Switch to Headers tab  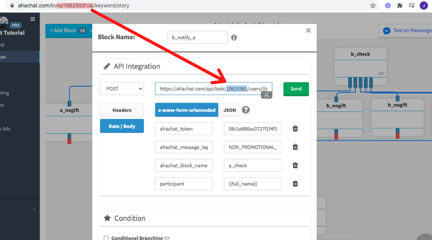(122, 110)
